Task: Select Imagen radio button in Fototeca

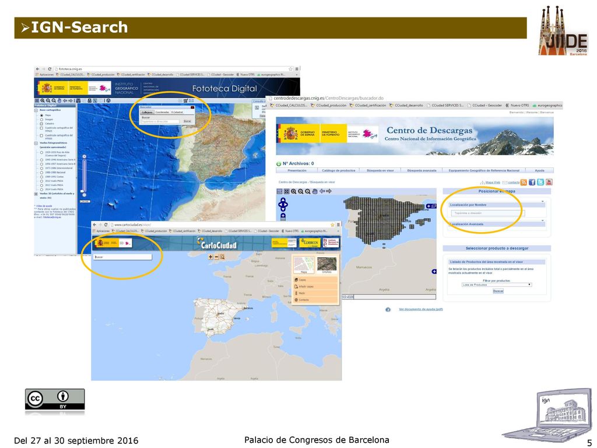Action: click(x=41, y=120)
